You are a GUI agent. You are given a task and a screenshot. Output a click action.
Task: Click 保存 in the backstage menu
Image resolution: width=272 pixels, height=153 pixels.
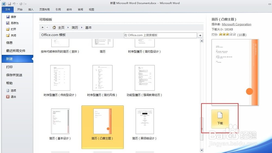point(11,17)
